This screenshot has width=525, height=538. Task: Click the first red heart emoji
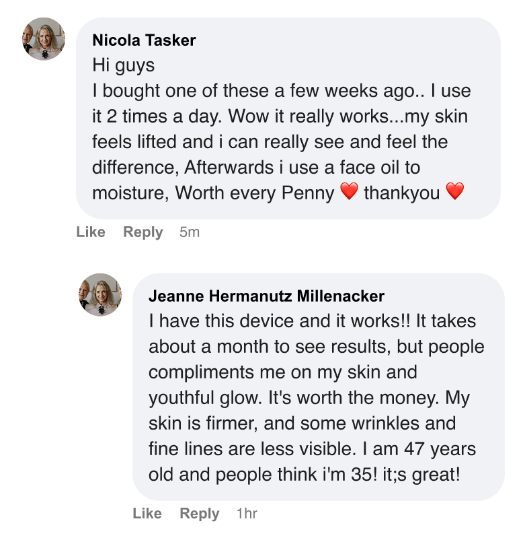tap(349, 193)
